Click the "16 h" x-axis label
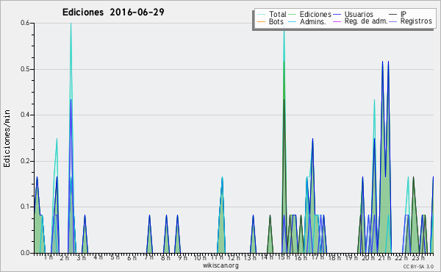The height and width of the screenshot is (272, 441). (301, 257)
